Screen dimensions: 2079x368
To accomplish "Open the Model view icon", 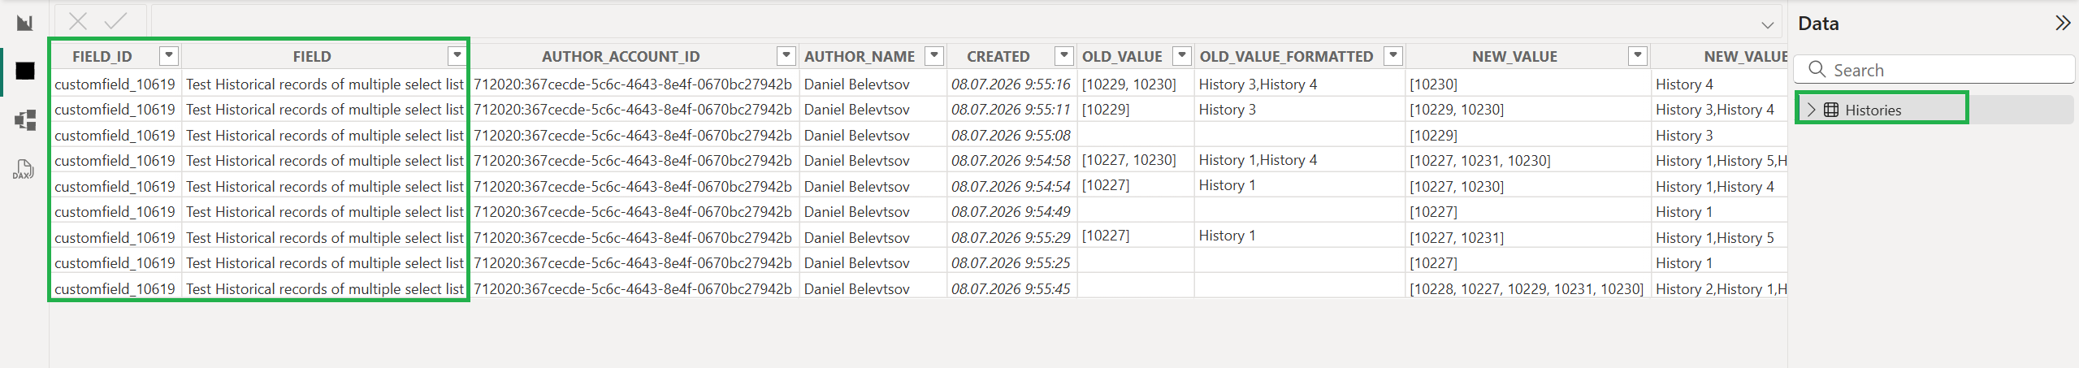I will 24,120.
